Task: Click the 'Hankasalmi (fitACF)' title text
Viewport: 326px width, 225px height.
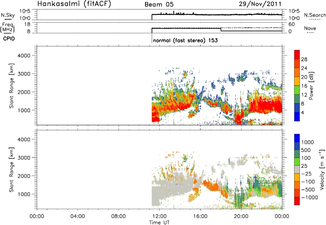Action: click(74, 4)
